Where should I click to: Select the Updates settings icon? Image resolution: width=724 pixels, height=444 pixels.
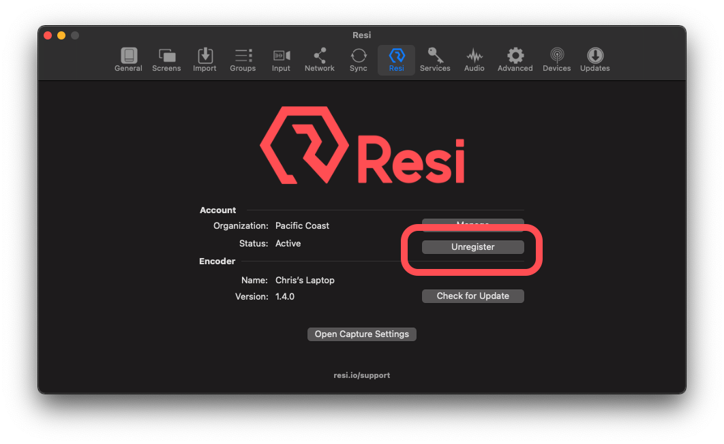click(594, 59)
